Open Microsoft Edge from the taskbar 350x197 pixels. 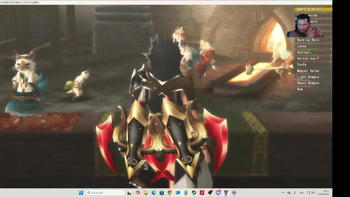click(x=154, y=193)
